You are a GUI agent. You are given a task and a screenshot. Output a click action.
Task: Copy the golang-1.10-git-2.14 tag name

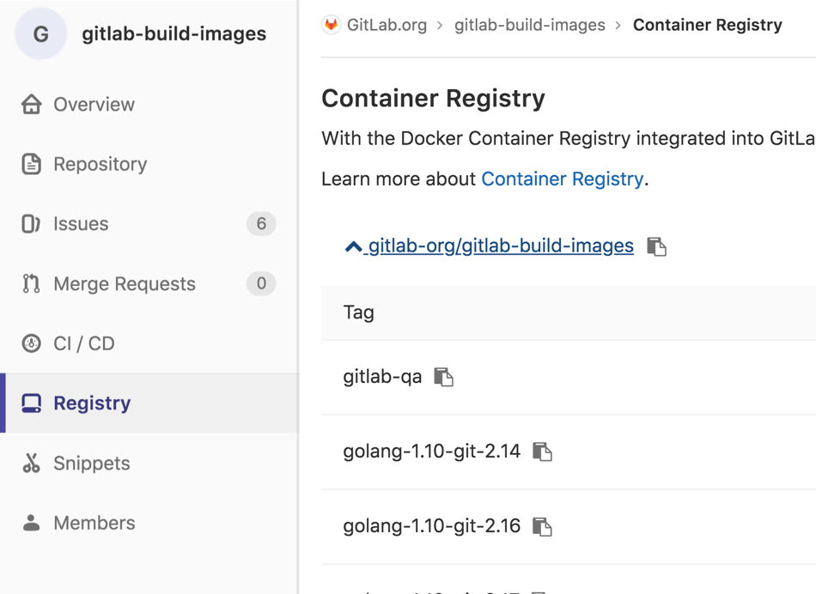pos(542,450)
